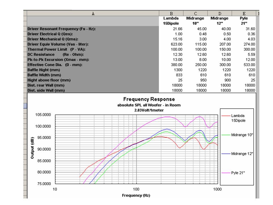Screen dimensions: 273x205
Task: Click Lambda Qms value 15.16
Action: pyautogui.click(x=177, y=39)
